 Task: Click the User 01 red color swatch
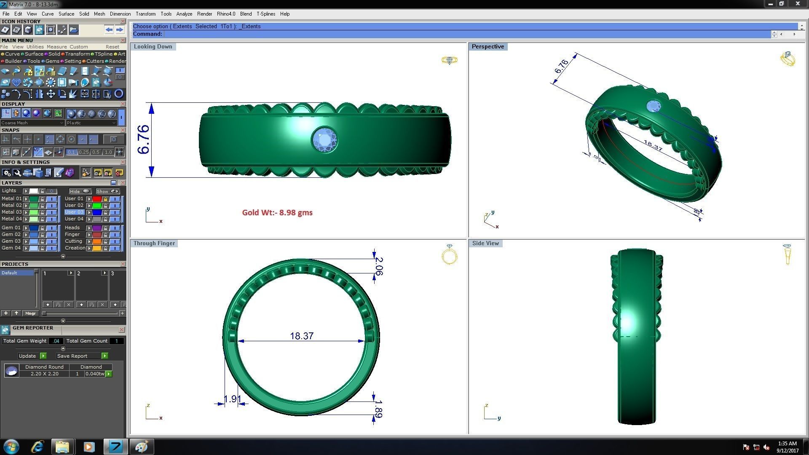[x=97, y=199]
